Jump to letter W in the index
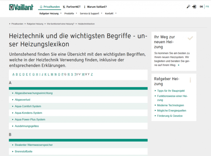This screenshot has width=211, height=156. coord(83,74)
